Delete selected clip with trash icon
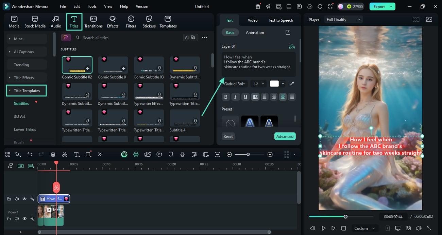The height and width of the screenshot is (235, 442). 53,154
